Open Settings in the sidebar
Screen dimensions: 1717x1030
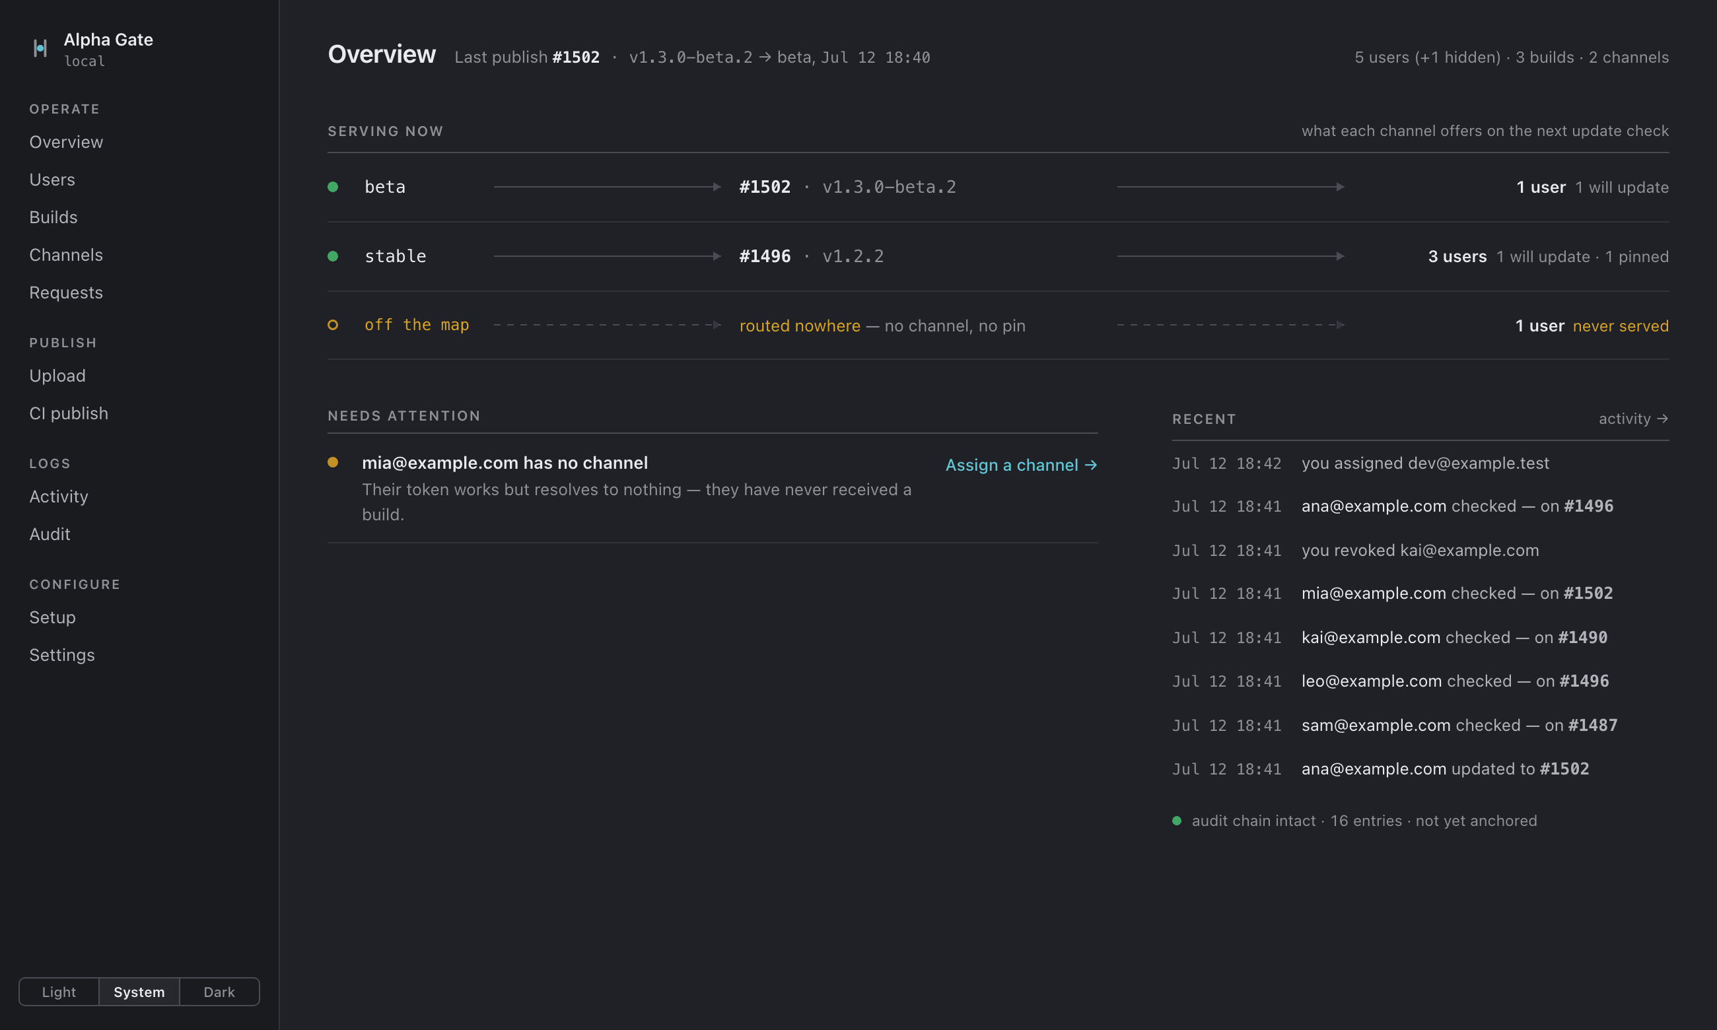point(62,654)
